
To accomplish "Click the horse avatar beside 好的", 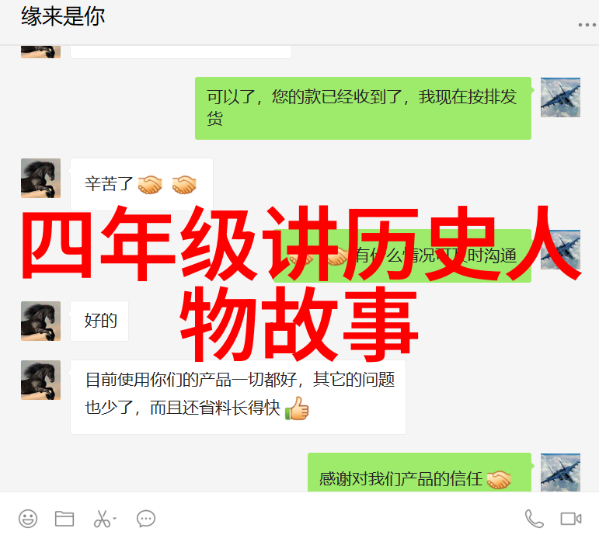I will pos(40,321).
